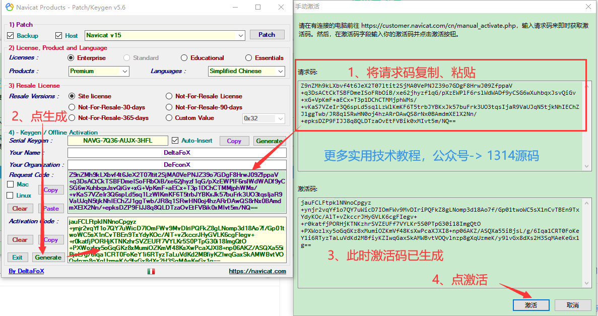Click Generate button for Activation Code
The height and width of the screenshot is (316, 598).
(x=48, y=257)
